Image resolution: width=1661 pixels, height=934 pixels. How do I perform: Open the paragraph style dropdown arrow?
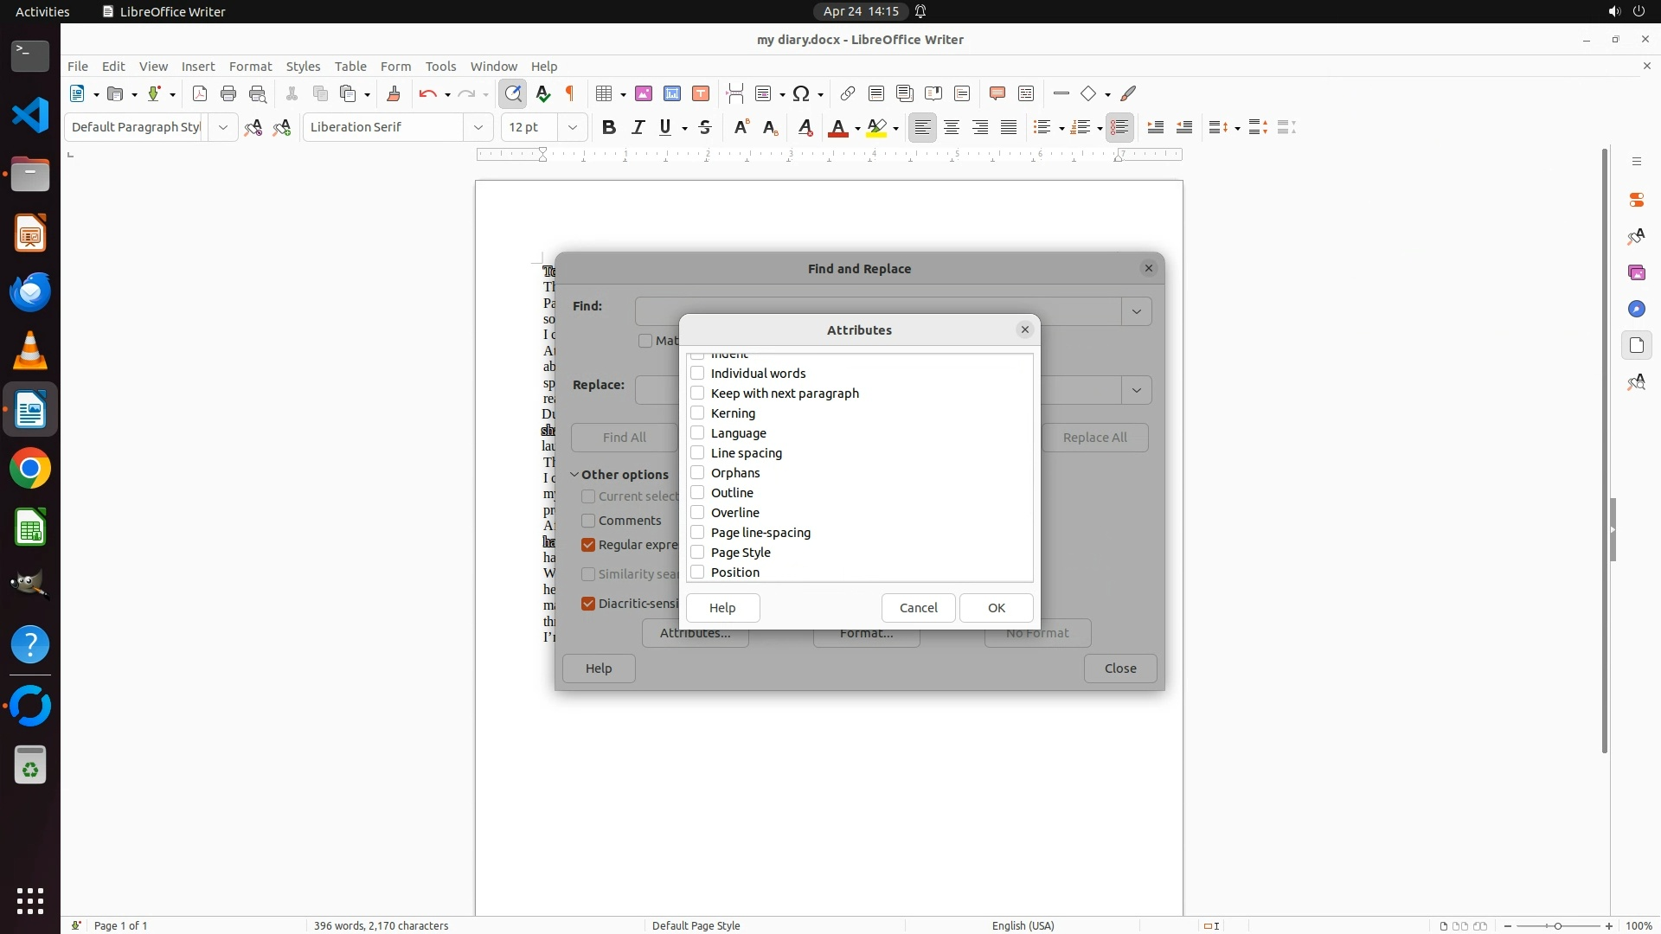click(x=222, y=127)
